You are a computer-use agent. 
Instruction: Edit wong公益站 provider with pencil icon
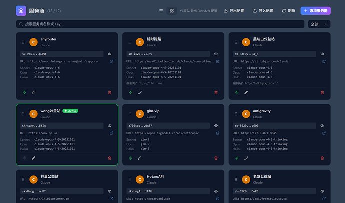coord(33,158)
